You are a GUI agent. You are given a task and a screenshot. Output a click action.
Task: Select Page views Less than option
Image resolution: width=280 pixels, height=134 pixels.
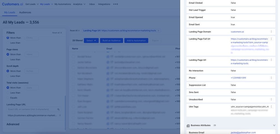[8, 59]
